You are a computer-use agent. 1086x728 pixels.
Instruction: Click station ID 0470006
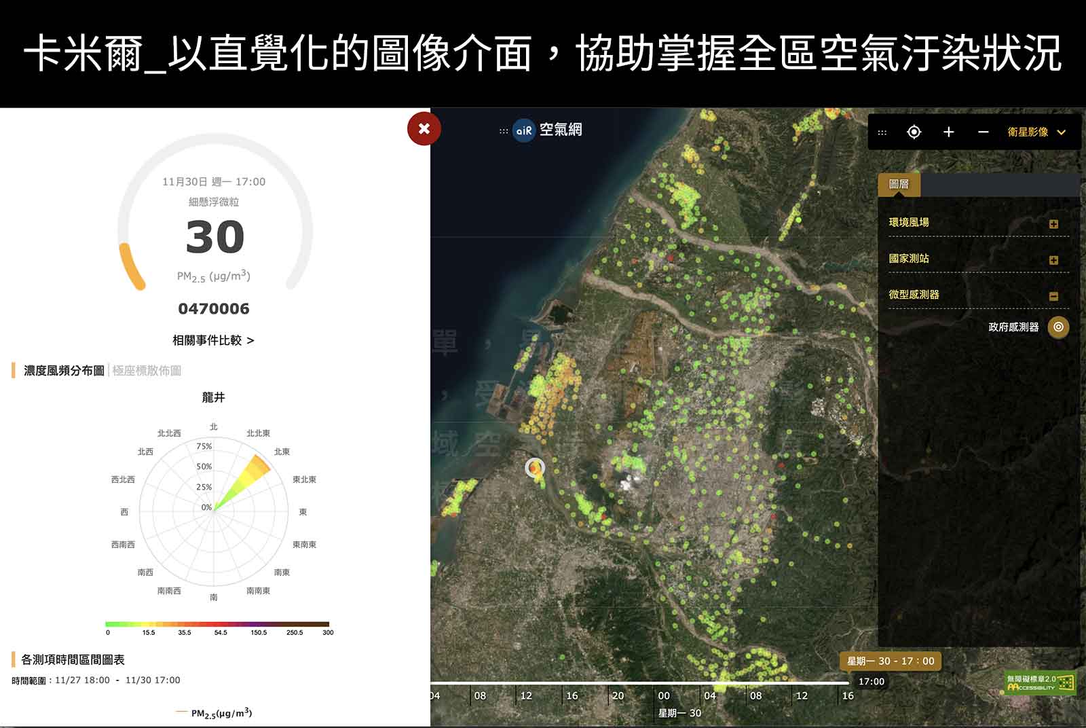click(214, 309)
